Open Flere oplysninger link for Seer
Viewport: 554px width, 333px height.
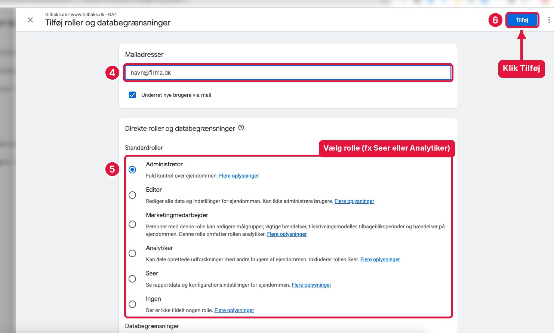point(311,285)
